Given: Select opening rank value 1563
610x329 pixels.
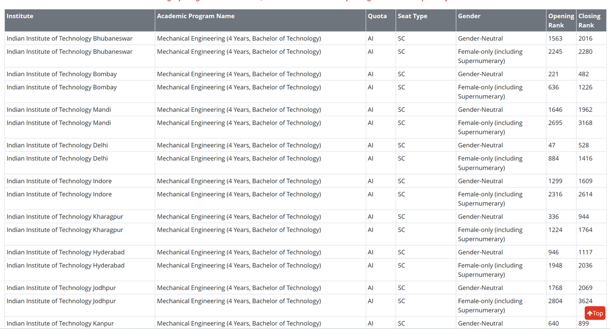Looking at the screenshot, I should [555, 39].
